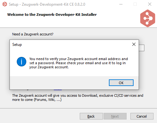This screenshot has height=123, width=157.
Task: Go Back to the previous installer page
Action: tap(91, 116)
